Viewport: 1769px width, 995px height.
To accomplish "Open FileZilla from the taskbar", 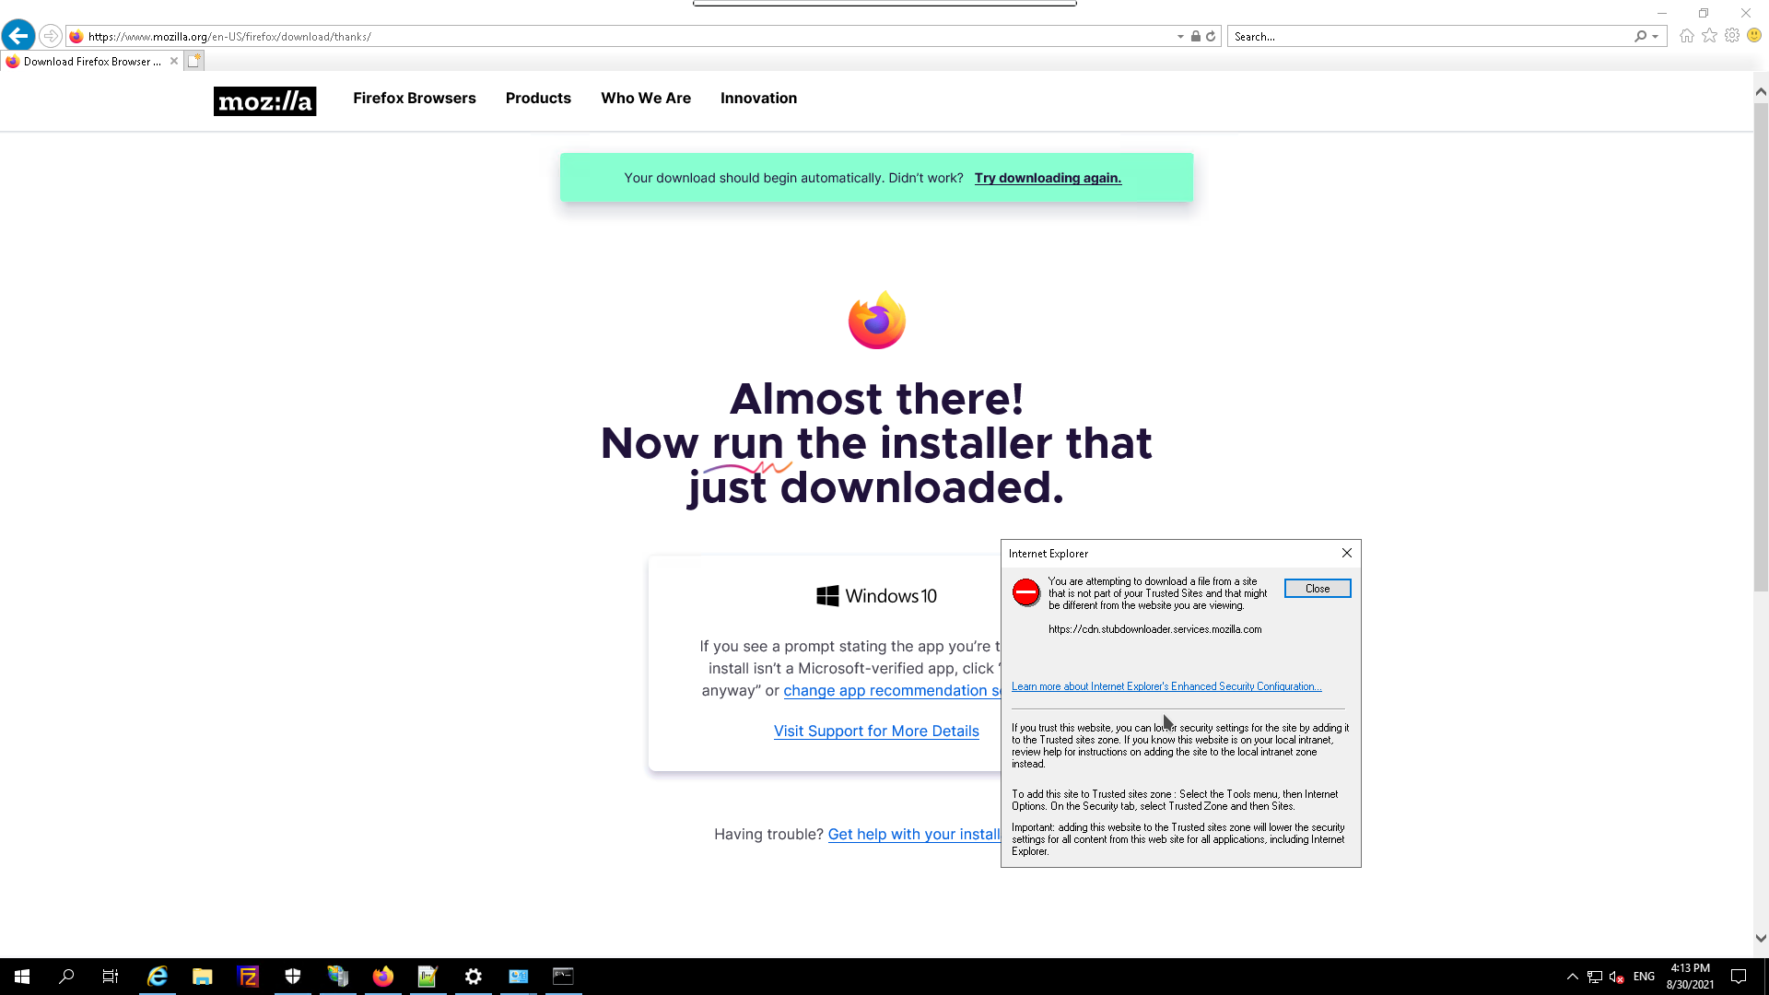I will 248,977.
